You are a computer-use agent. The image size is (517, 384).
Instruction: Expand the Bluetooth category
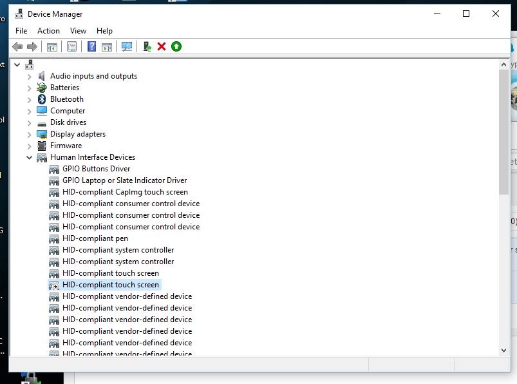(28, 99)
